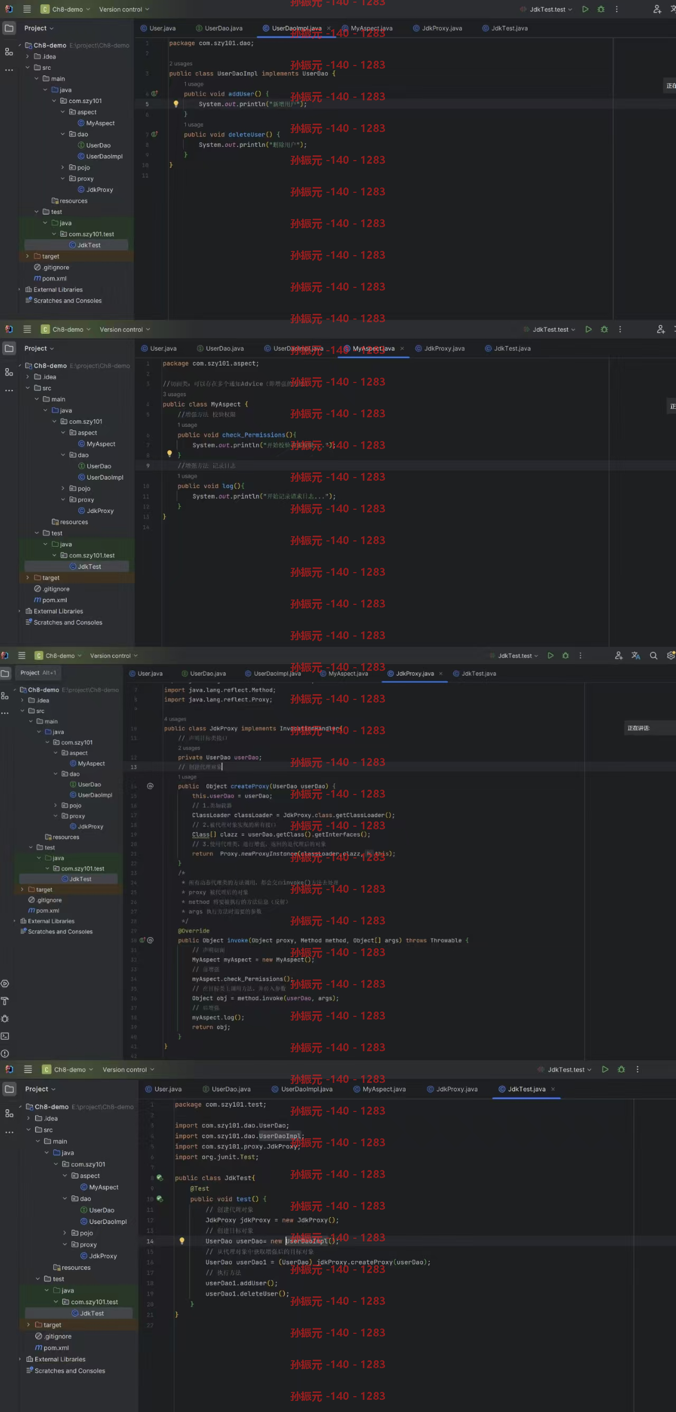Click code line 'package com.szy101.aspect;'
Image resolution: width=676 pixels, height=1412 pixels.
pos(211,363)
